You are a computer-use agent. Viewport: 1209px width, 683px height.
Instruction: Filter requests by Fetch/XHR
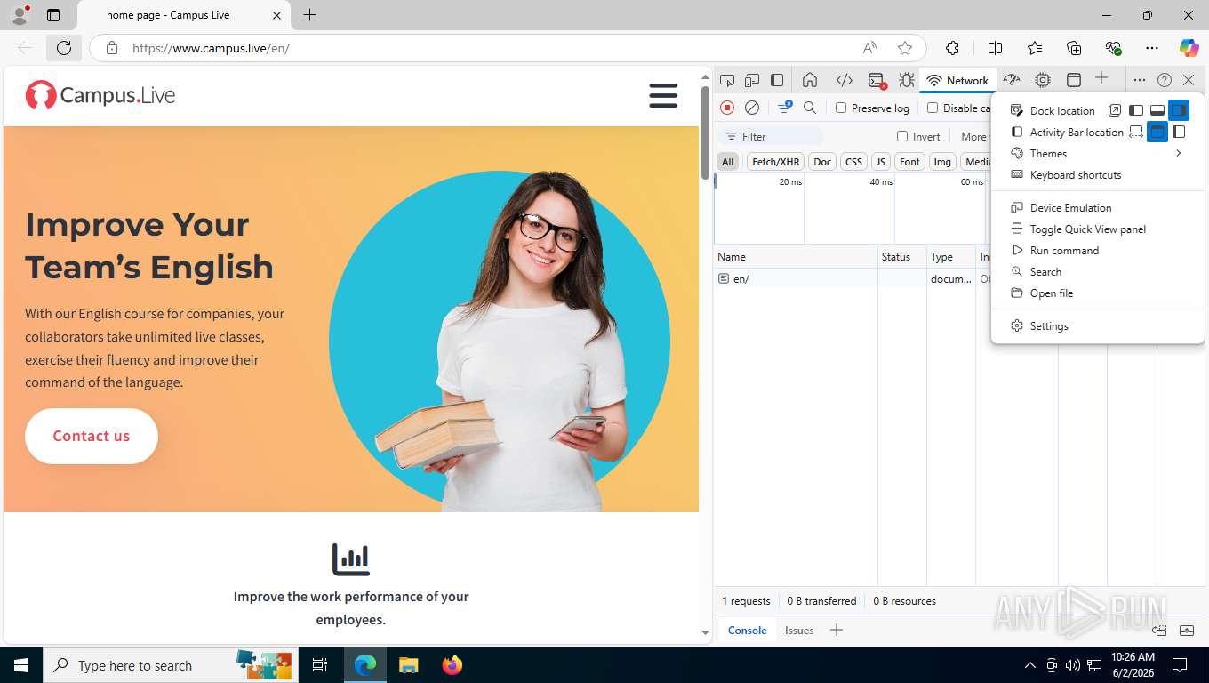pyautogui.click(x=775, y=161)
